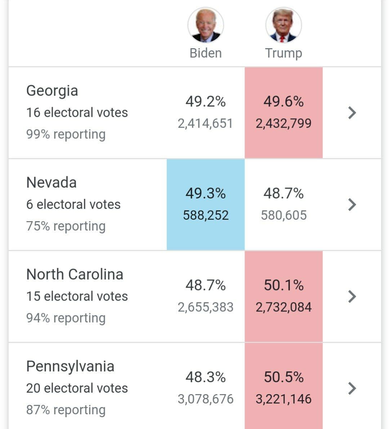Open the Georgia state name link

tap(52, 91)
